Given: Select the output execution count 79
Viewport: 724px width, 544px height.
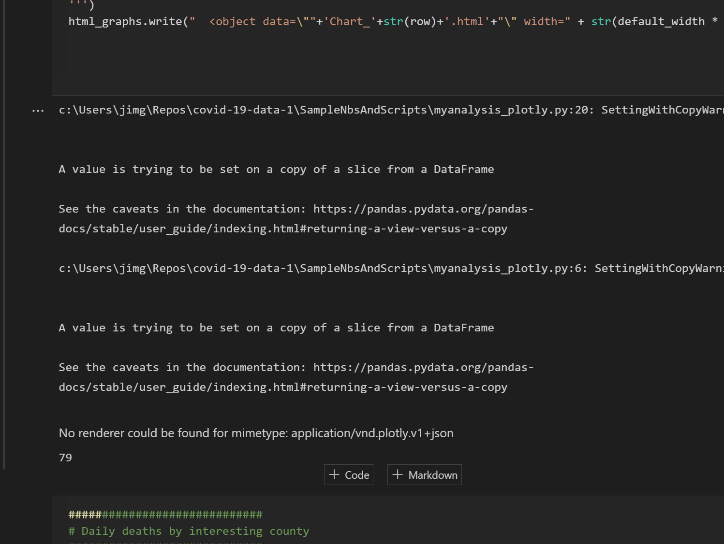Looking at the screenshot, I should coord(65,458).
